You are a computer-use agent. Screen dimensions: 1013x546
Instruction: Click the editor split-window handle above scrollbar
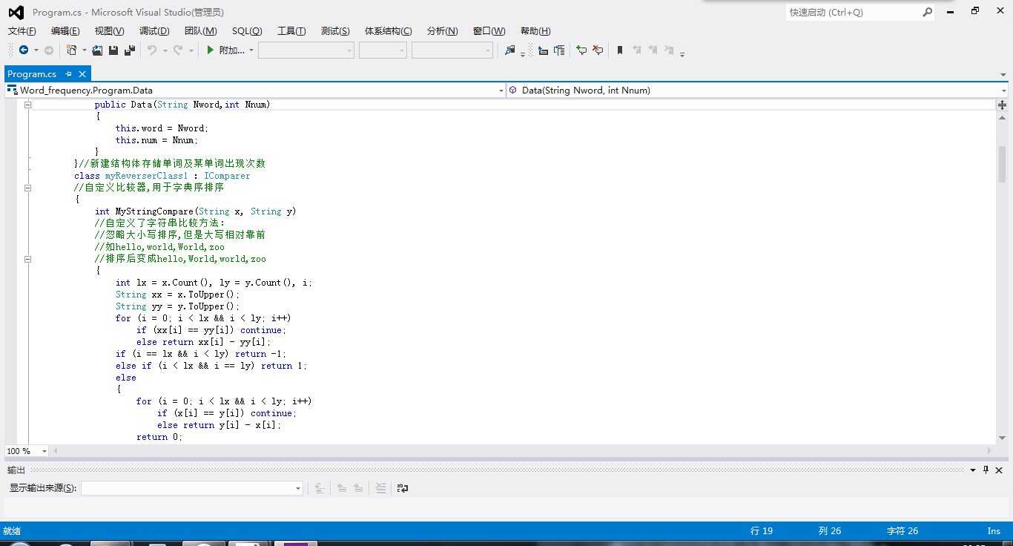click(x=1002, y=105)
